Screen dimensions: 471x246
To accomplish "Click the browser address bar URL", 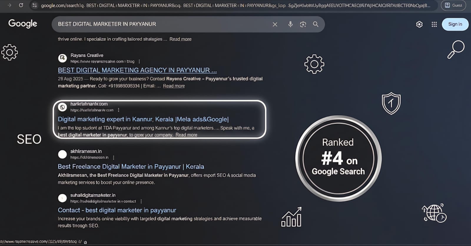I will (x=235, y=5).
